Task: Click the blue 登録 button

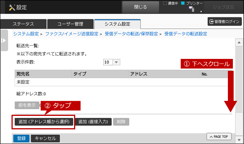Action: (x=21, y=138)
